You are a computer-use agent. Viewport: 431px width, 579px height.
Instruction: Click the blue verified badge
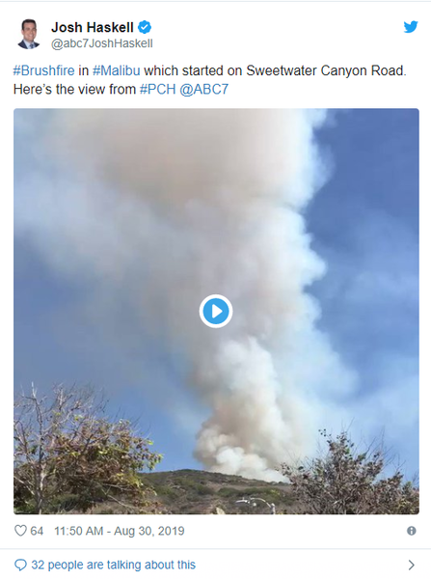145,27
